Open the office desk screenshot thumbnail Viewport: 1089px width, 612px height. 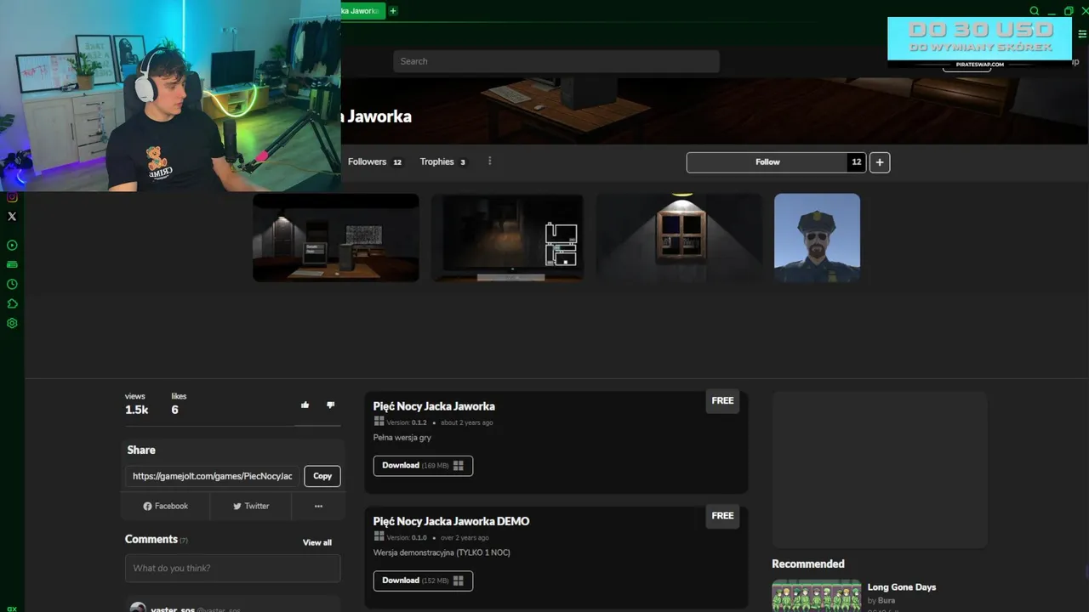336,238
